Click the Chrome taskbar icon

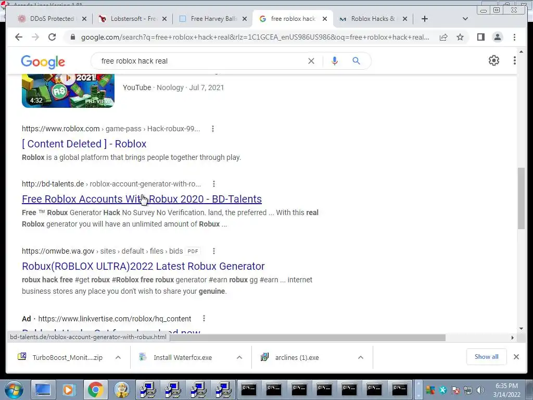(x=96, y=390)
